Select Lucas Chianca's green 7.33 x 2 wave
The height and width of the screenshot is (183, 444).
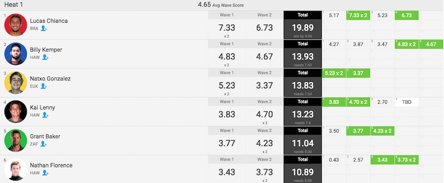tap(358, 15)
